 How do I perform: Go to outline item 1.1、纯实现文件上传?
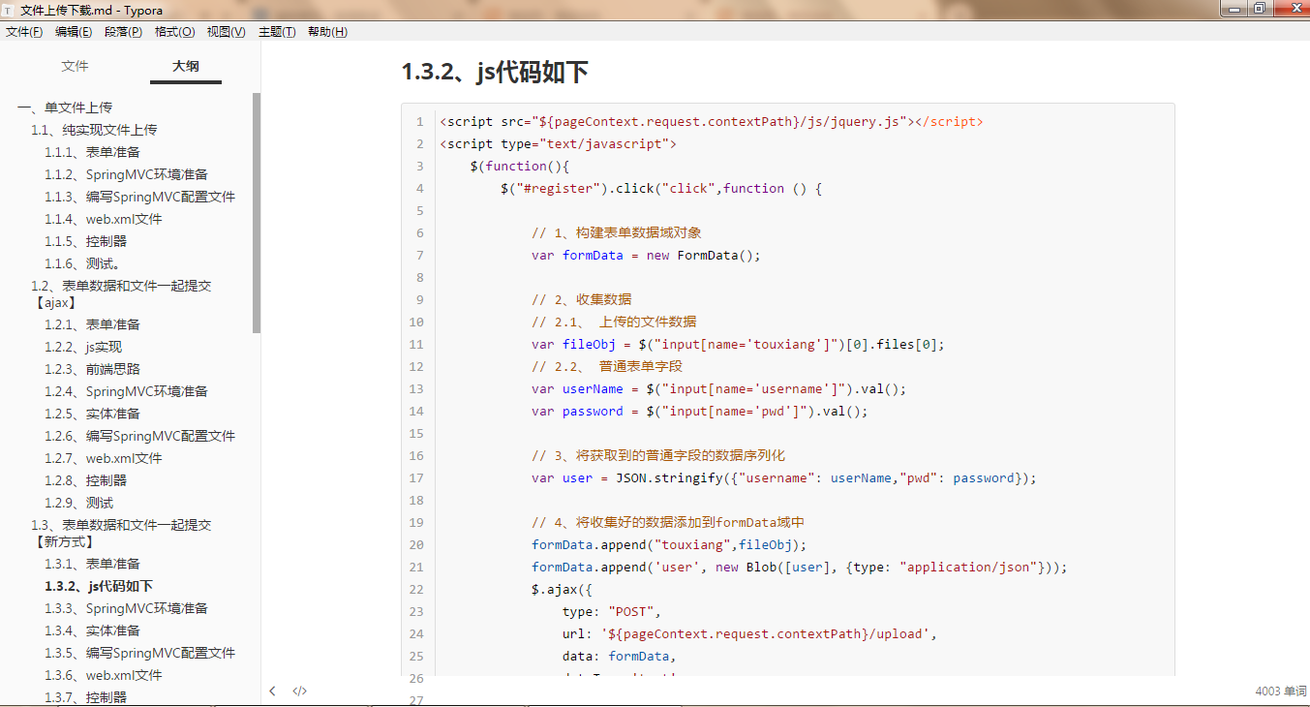click(94, 130)
